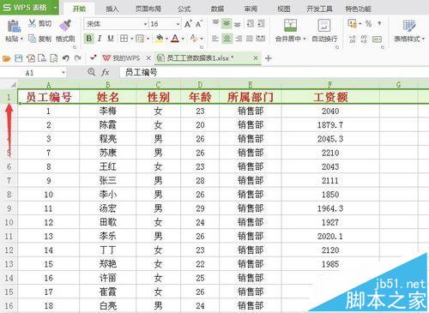Apply cell borders icon
Viewport: 429px width, 313px height.
124,39
